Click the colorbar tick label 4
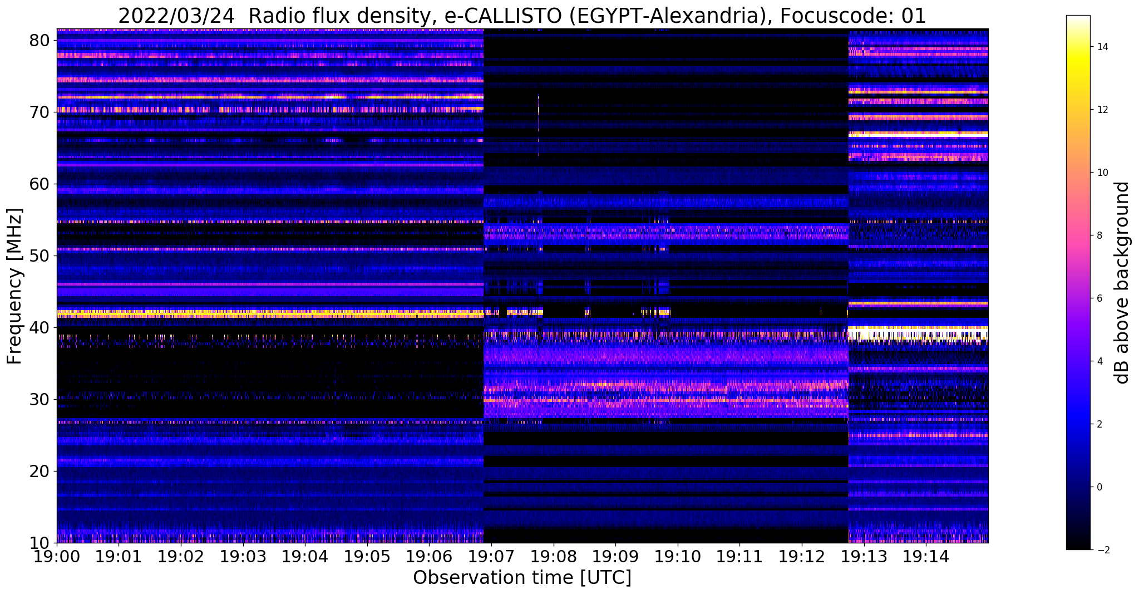The width and height of the screenshot is (1139, 594). point(1099,361)
